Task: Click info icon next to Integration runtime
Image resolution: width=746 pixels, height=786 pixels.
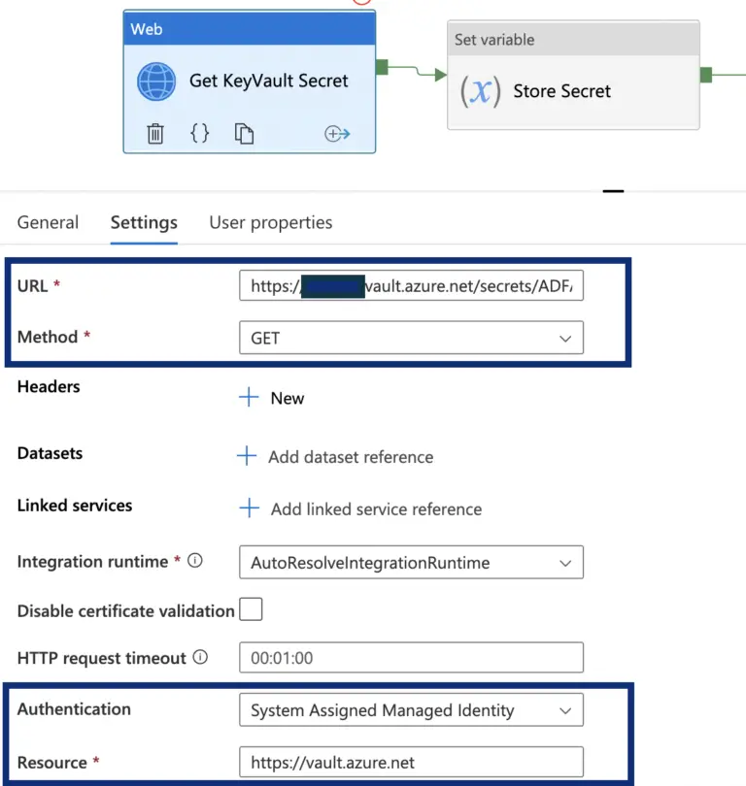Action: click(x=195, y=561)
